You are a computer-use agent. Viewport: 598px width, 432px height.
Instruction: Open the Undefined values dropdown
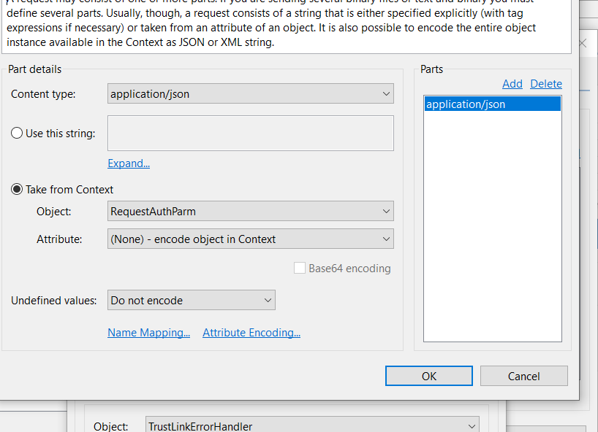point(192,301)
